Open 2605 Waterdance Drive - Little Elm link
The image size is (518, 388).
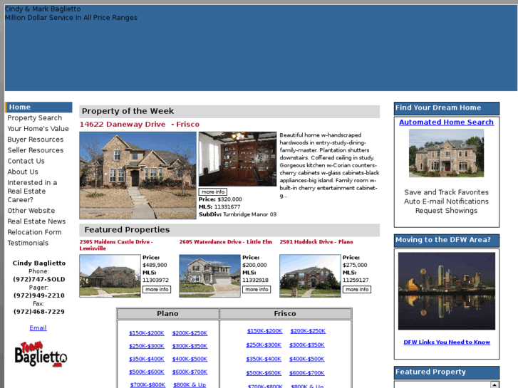coord(226,242)
